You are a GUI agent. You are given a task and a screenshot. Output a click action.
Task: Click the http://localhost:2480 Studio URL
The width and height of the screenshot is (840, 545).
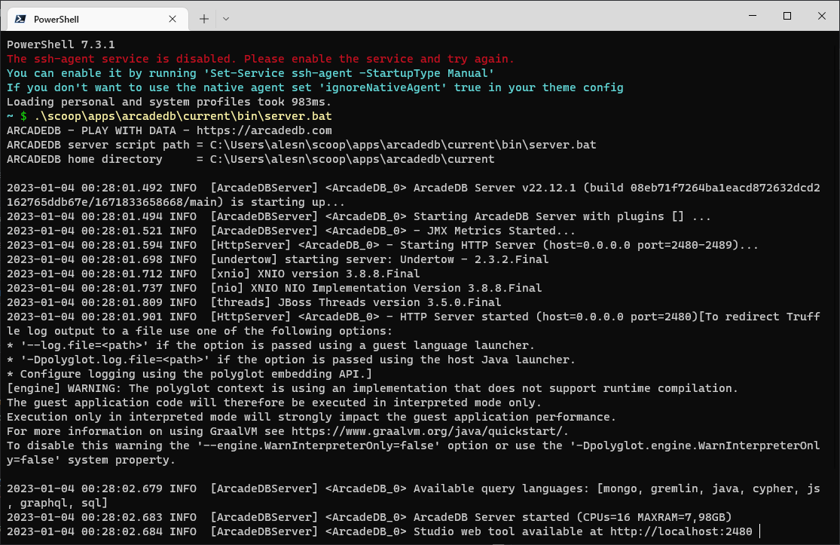click(681, 531)
